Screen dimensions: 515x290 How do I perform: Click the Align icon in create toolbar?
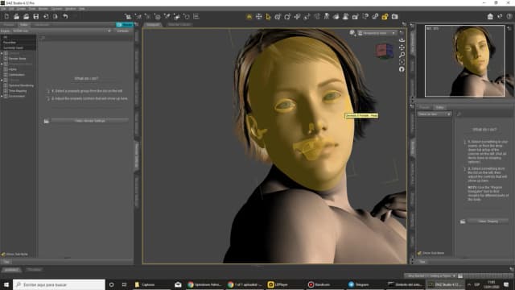click(196, 16)
